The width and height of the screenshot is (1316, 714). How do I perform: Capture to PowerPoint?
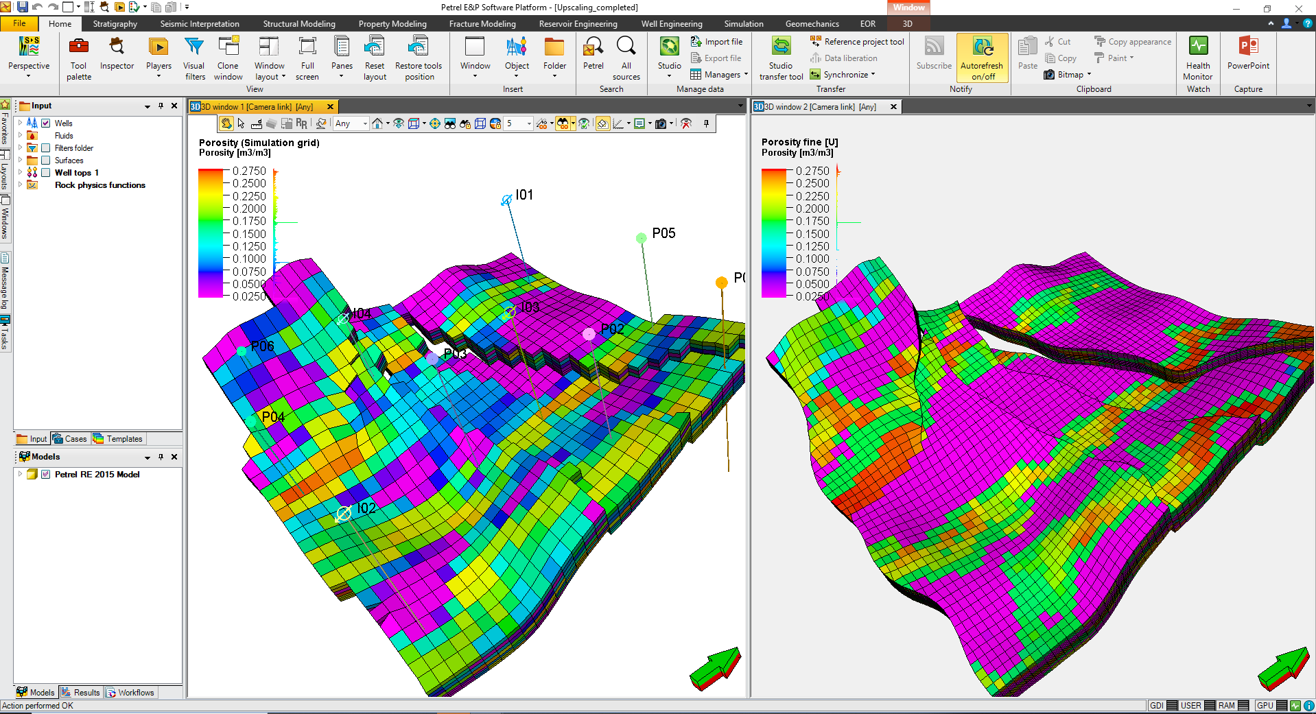[1248, 54]
